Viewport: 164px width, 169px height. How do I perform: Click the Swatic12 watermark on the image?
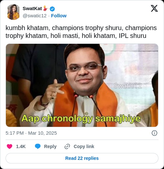(128, 86)
